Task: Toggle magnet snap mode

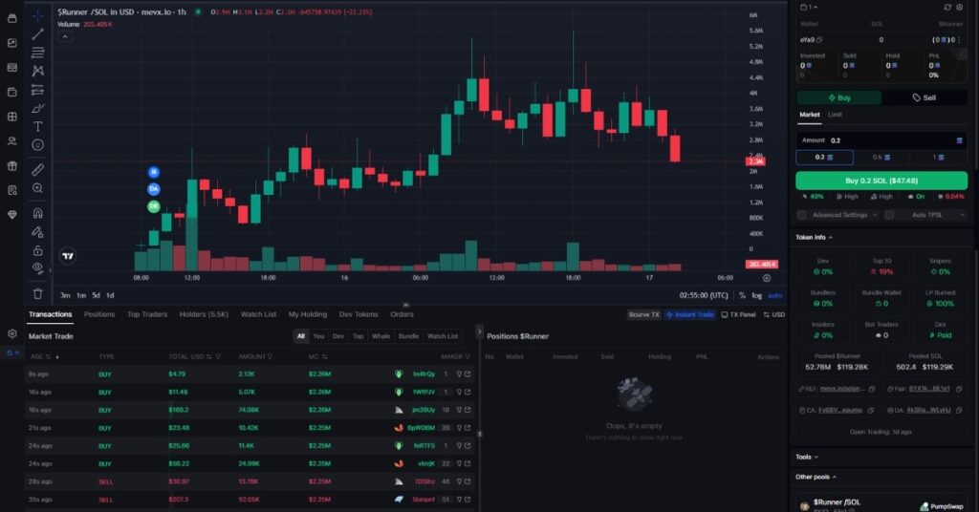Action: click(37, 213)
